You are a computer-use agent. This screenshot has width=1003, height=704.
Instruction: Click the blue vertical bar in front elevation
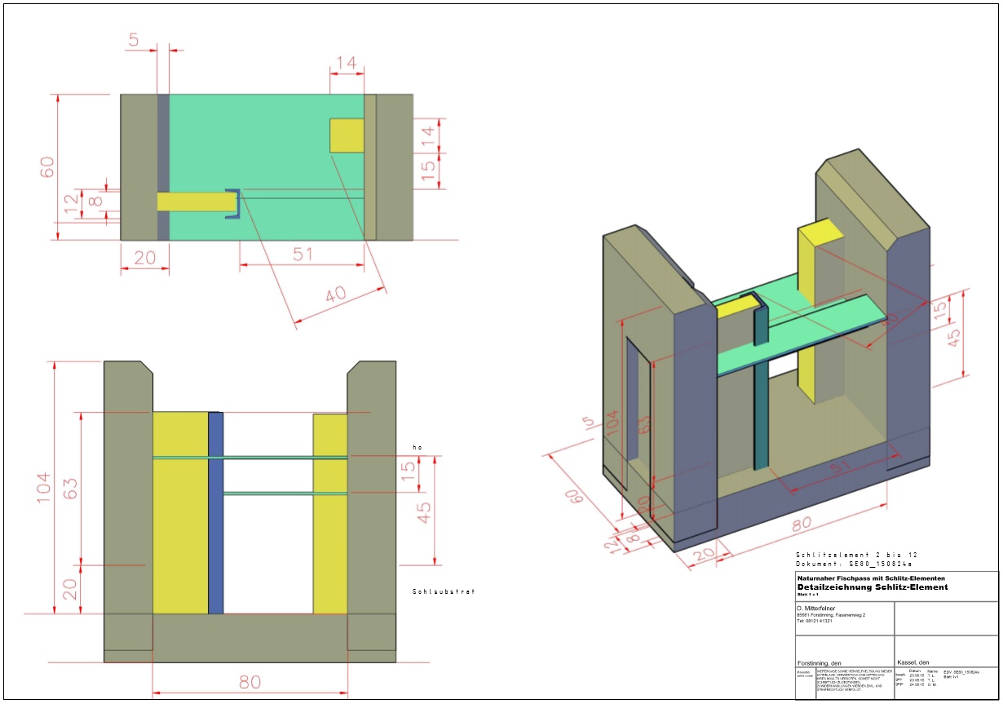click(x=216, y=512)
